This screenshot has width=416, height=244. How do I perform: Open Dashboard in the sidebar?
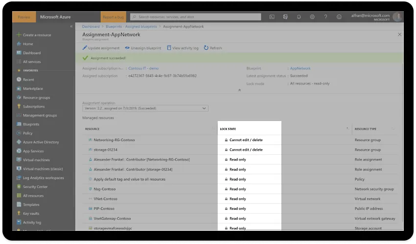[x=29, y=53]
